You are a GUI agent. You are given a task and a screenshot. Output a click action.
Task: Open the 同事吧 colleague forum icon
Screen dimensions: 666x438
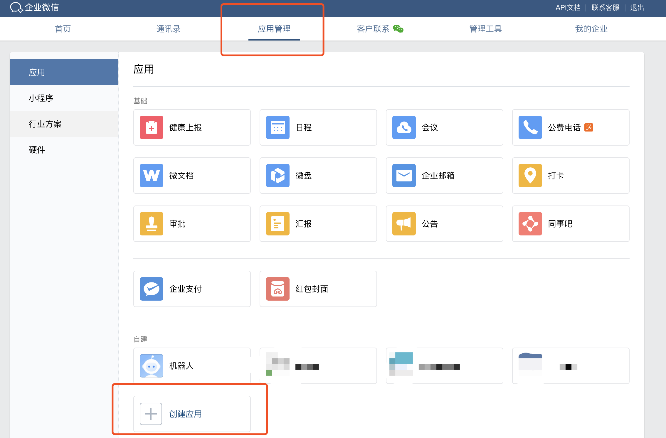pos(530,224)
